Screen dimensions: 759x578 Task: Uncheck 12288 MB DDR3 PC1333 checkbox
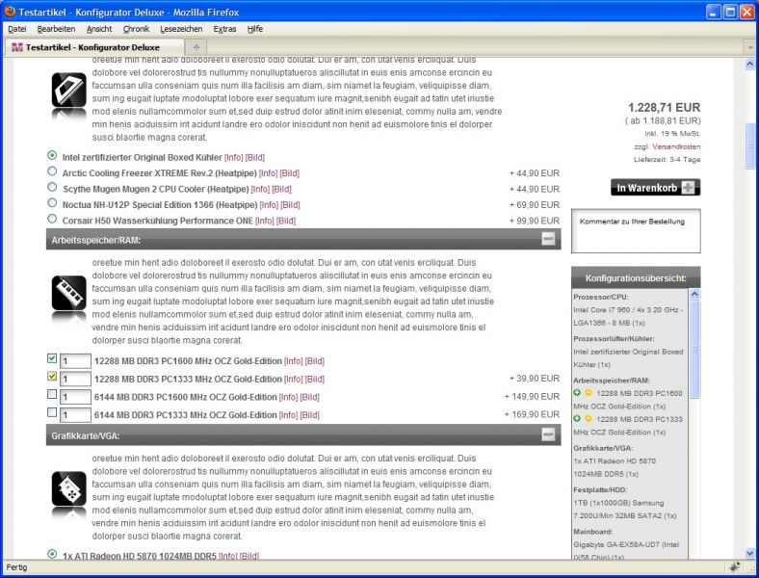tap(52, 376)
